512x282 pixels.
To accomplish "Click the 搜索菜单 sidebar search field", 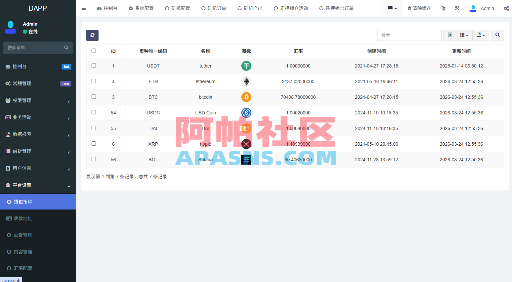I will (38, 48).
